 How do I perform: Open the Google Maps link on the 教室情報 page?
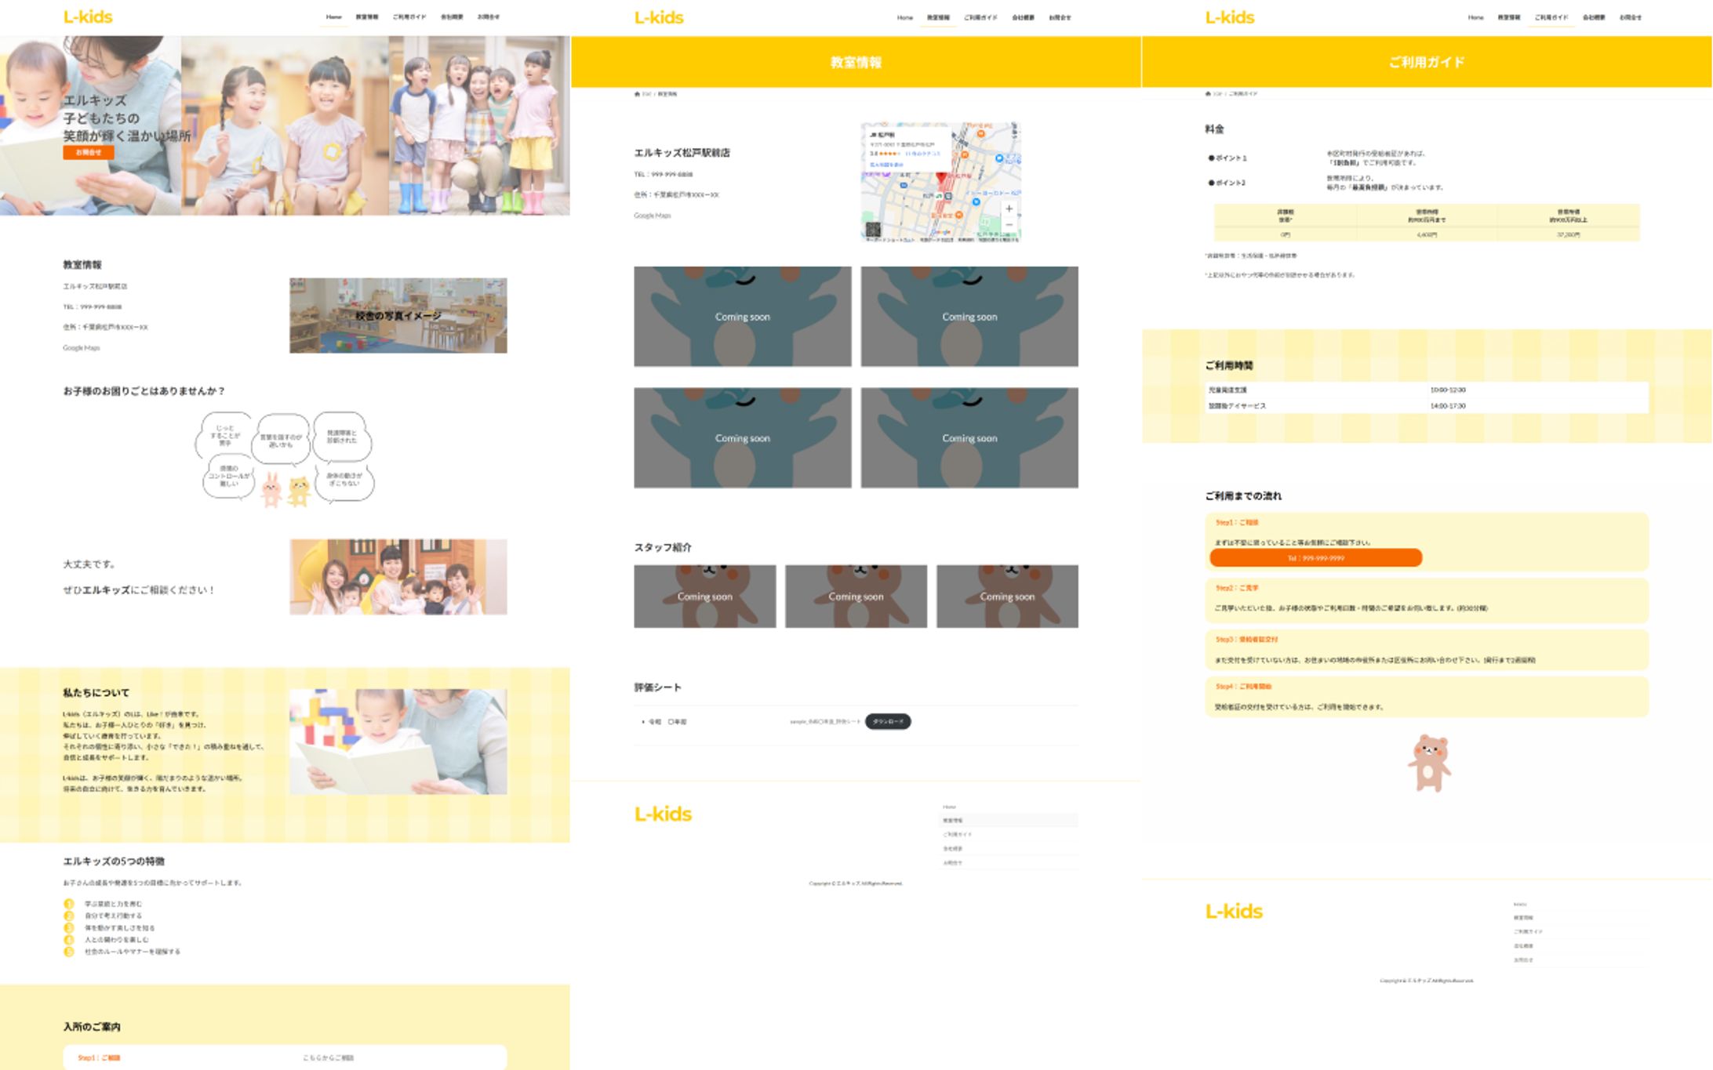click(653, 216)
